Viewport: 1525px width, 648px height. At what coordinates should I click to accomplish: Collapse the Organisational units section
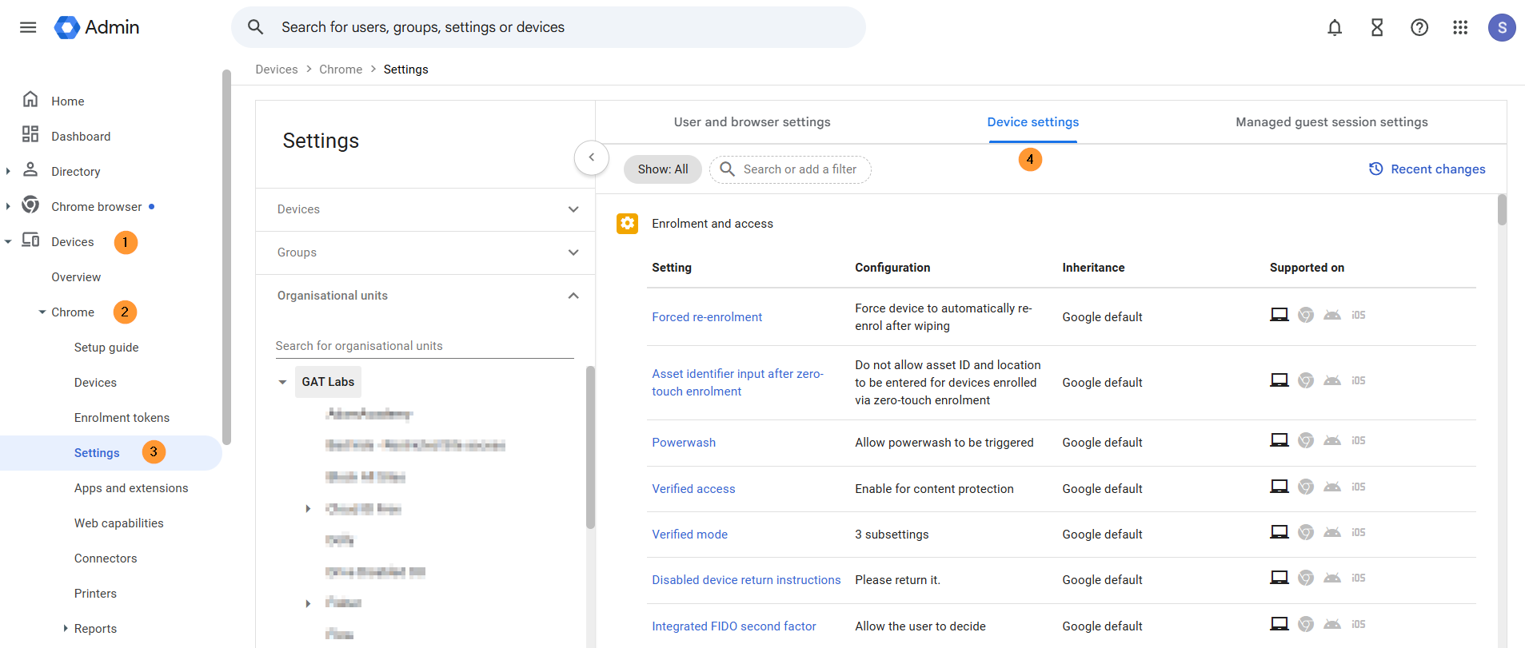pyautogui.click(x=573, y=296)
